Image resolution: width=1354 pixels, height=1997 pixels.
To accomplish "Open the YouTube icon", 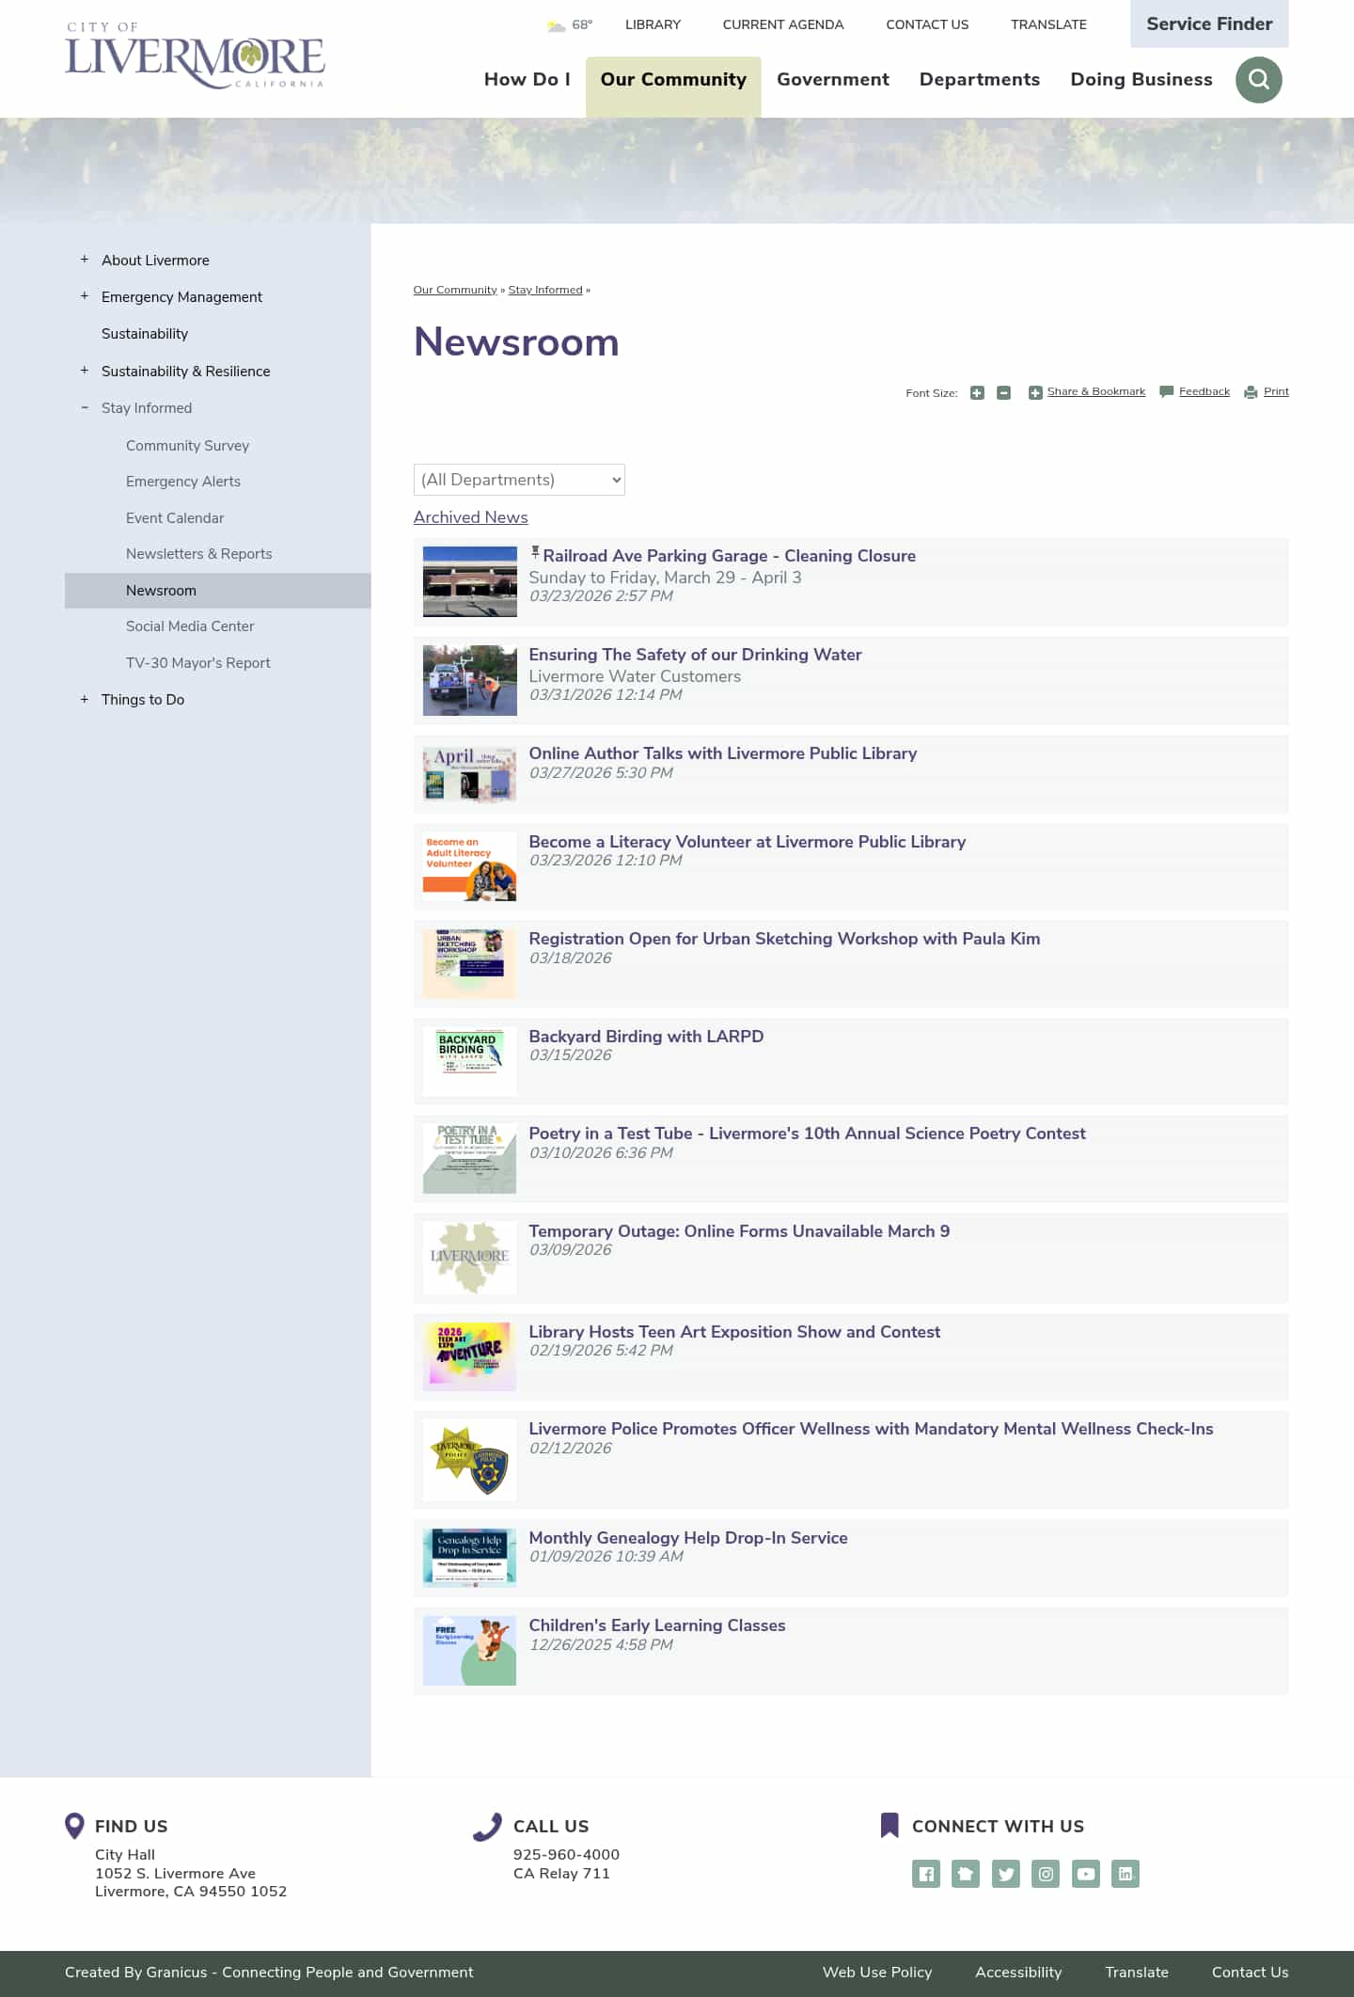I will click(x=1086, y=1874).
